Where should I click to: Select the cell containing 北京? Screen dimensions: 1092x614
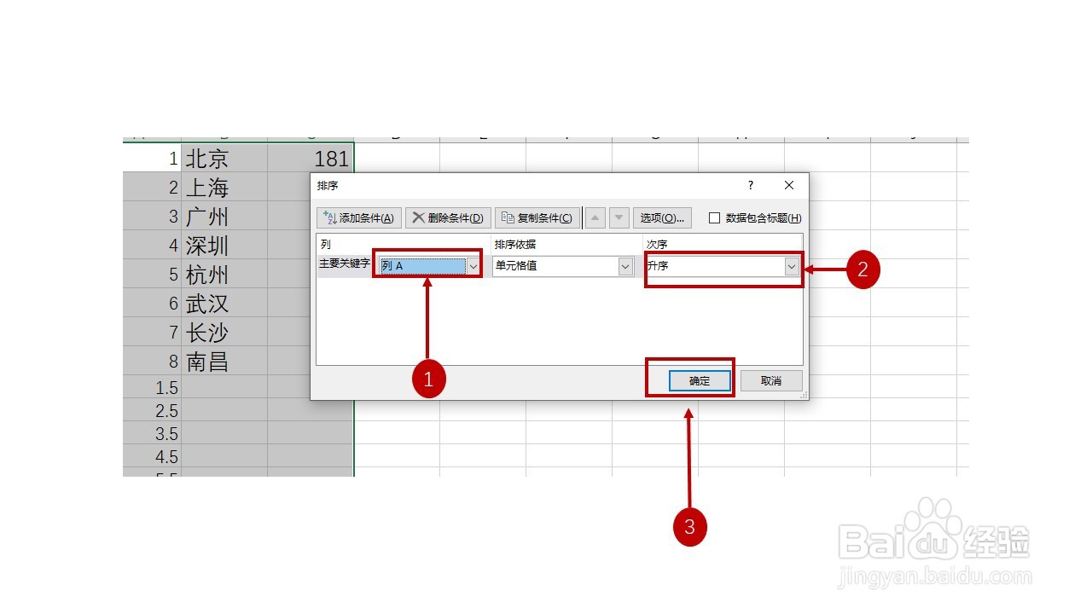(224, 158)
